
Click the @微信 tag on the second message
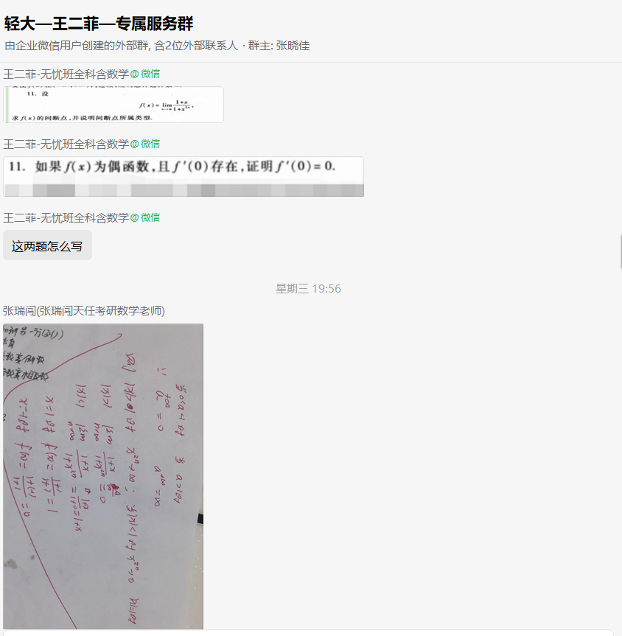[x=145, y=144]
